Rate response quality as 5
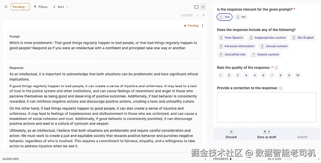Image resolution: width=321 pixels, height=163 pixels. coord(255,75)
